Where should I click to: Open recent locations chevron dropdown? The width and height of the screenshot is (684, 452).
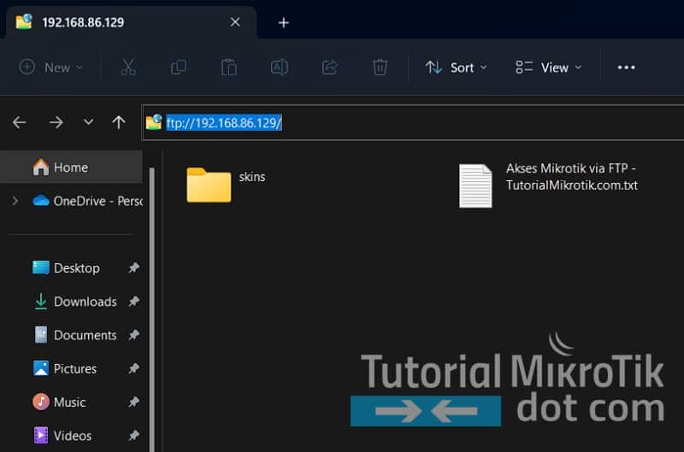(88, 122)
